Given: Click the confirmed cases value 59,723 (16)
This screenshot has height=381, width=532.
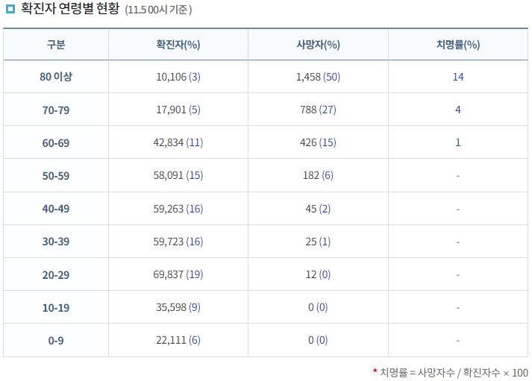Looking at the screenshot, I should click(178, 242).
